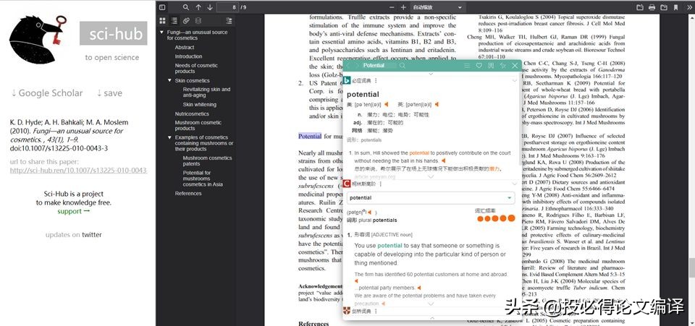The height and width of the screenshot is (326, 695).
Task: Collapse the 'Skin cosmetics' outline node
Action: click(169, 80)
